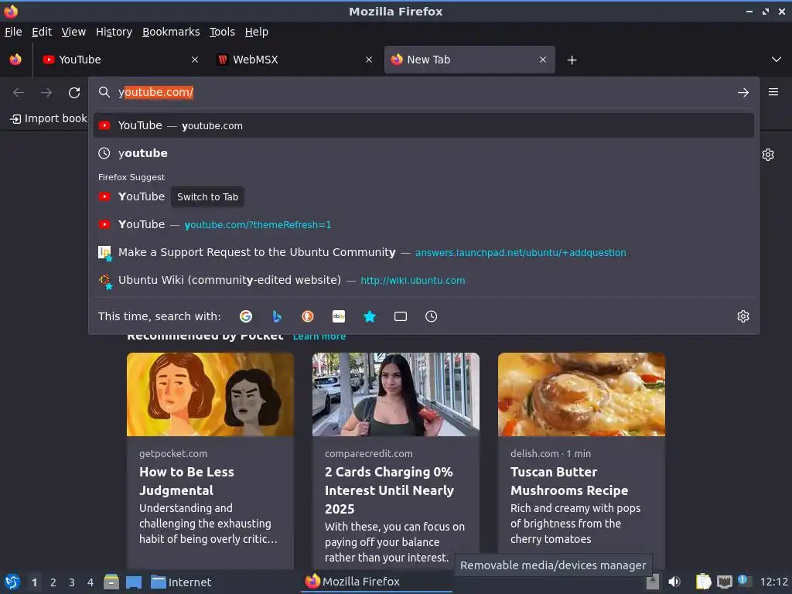Click the 'How to Be Less Judgmental' headline
This screenshot has height=594, width=792.
pos(186,481)
